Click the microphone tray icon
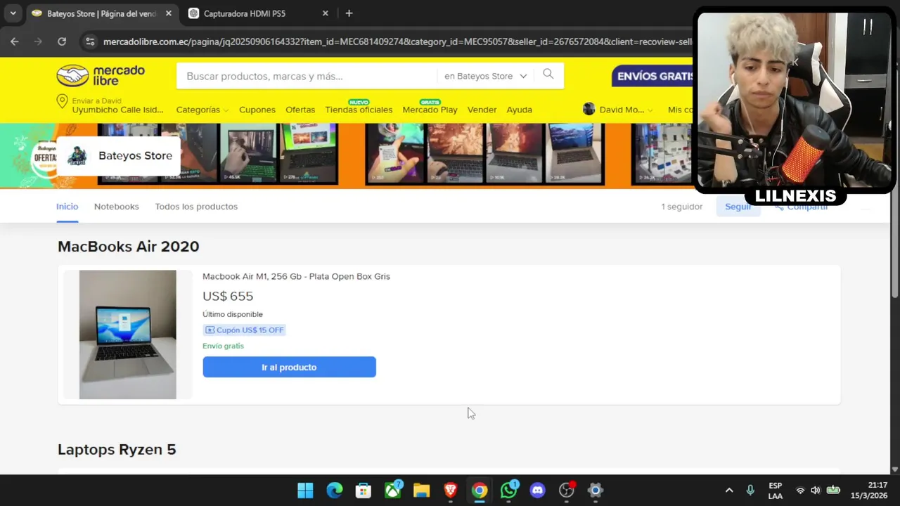 point(750,491)
